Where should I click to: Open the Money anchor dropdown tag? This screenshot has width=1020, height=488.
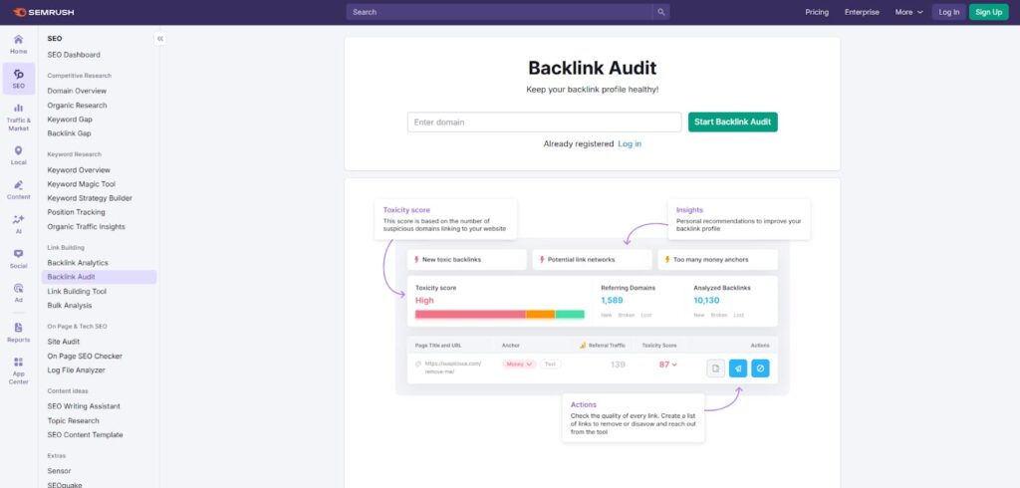point(518,365)
